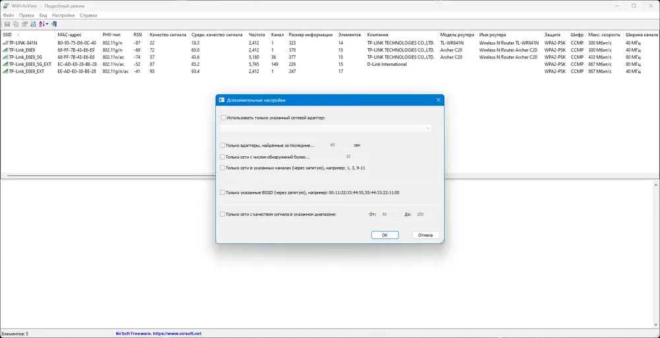
Task: Sort by the Частота column header
Action: [258, 35]
